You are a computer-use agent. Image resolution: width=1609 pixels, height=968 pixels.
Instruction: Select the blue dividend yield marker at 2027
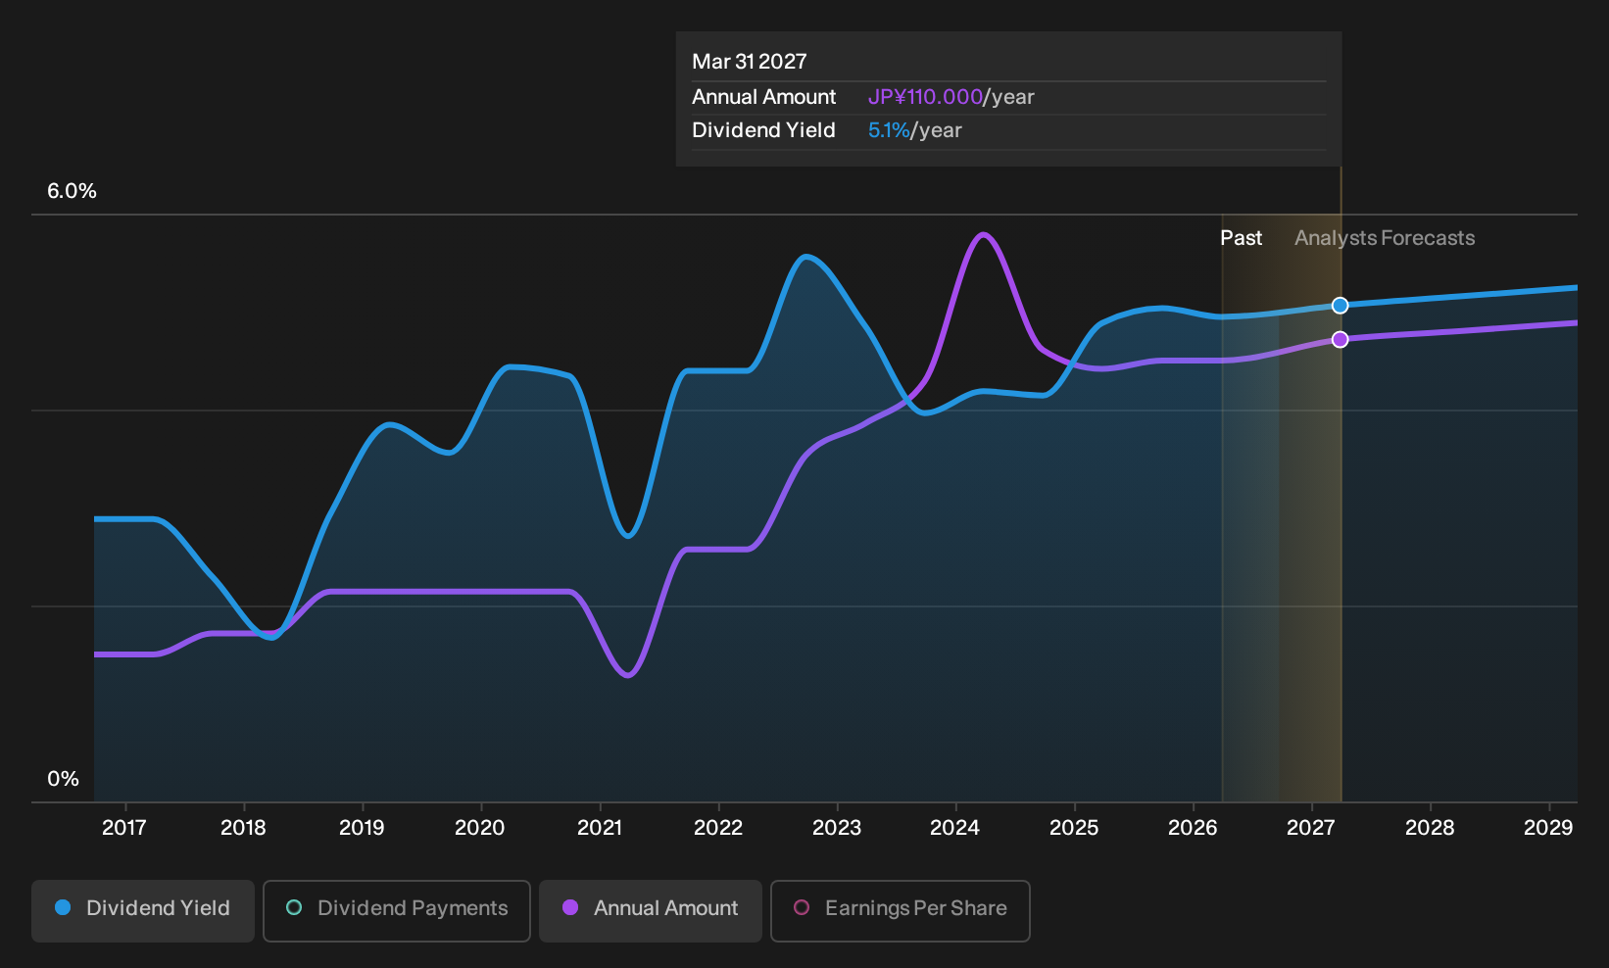tap(1341, 306)
